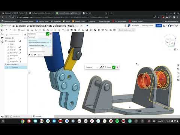Select Origin in the instance list
The height and width of the screenshot is (135, 180).
(12, 44)
